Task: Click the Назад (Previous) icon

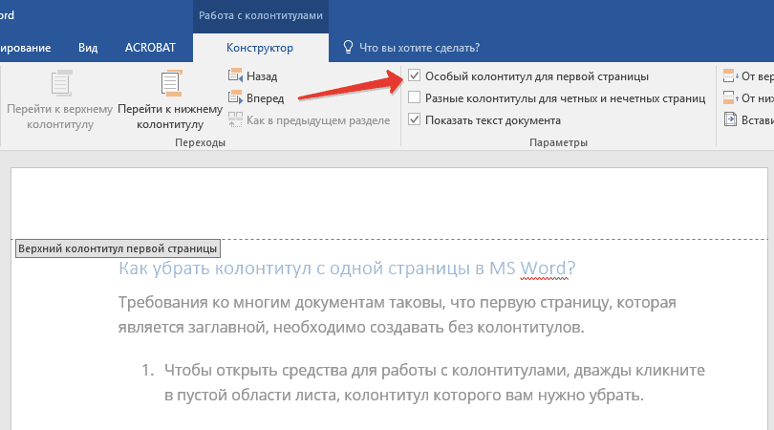Action: point(236,75)
